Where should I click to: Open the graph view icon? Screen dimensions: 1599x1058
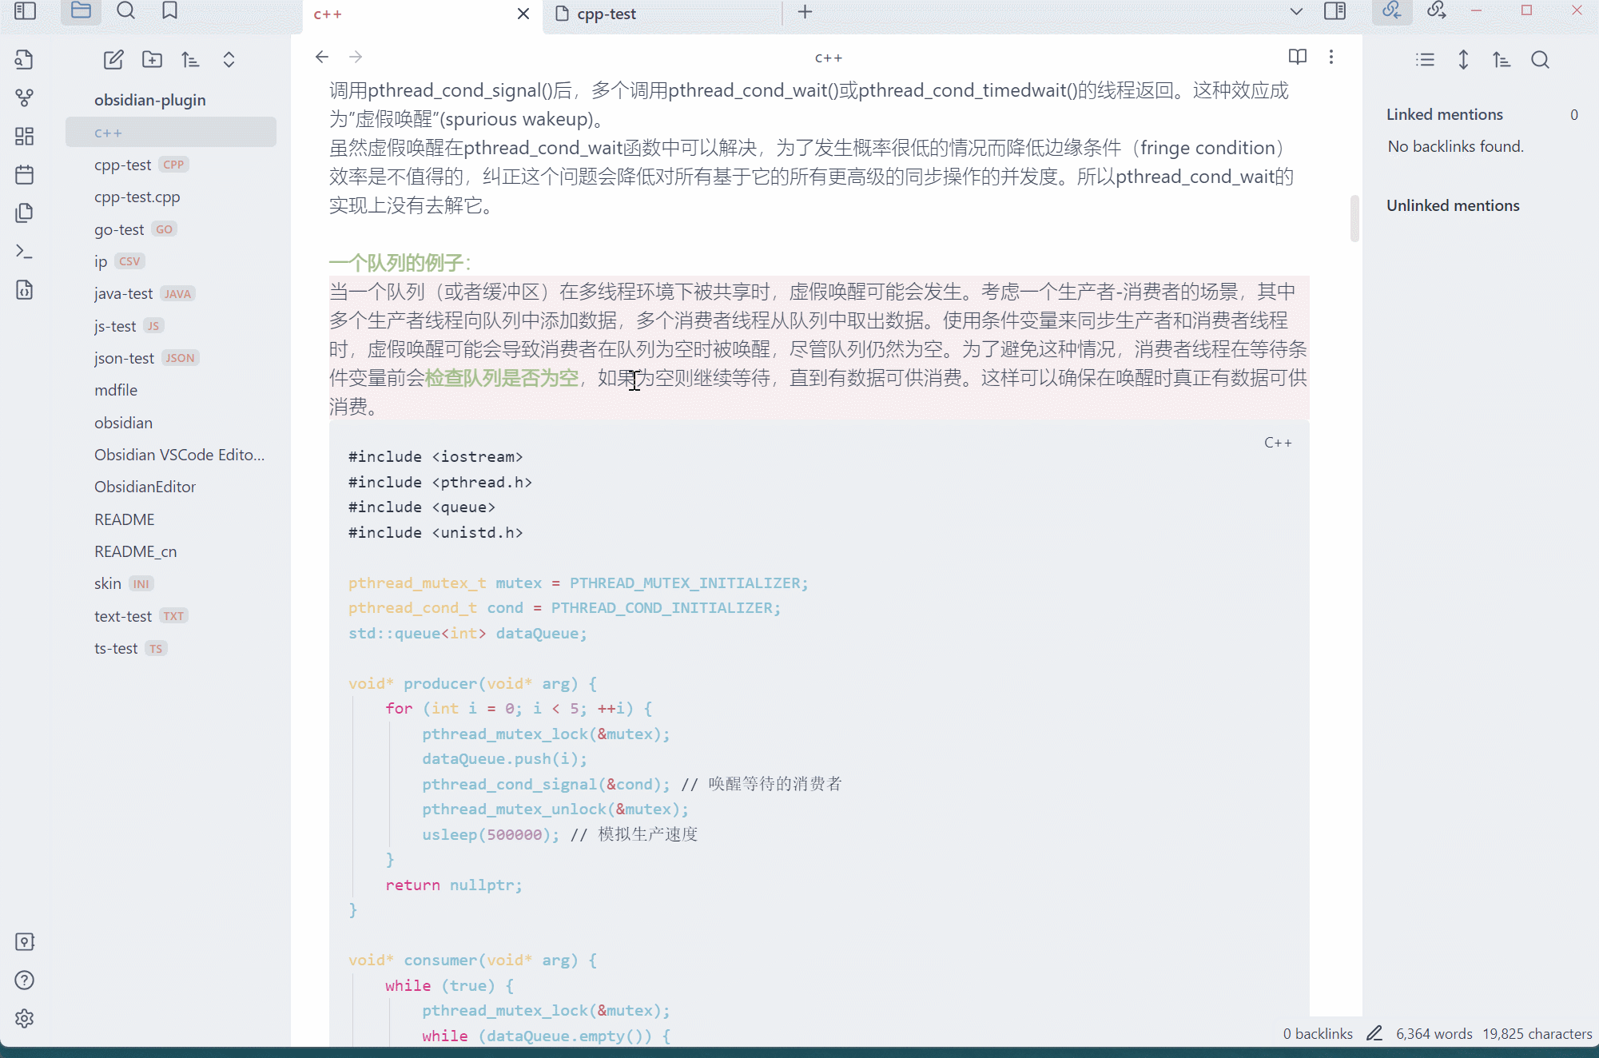pos(25,98)
